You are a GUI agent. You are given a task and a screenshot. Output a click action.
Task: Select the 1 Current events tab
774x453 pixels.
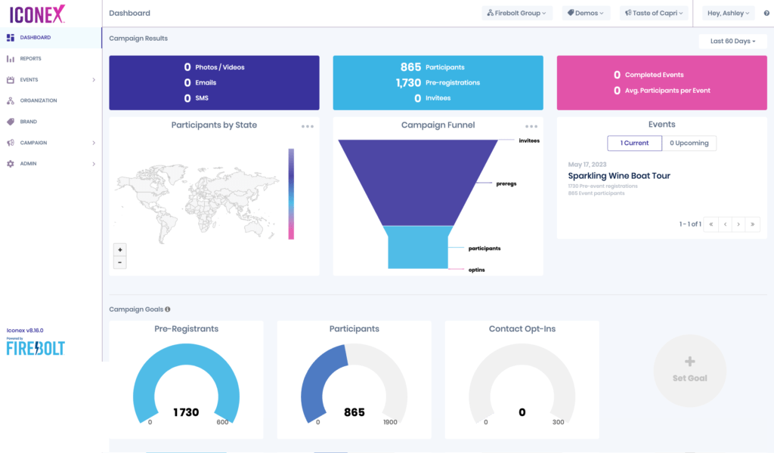[634, 143]
